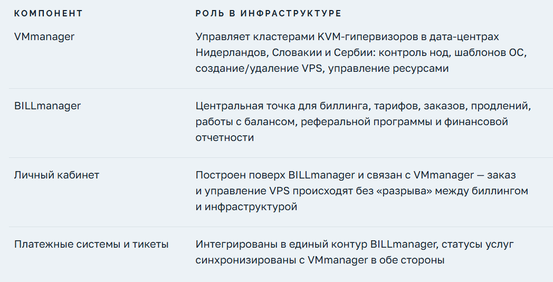Select the BILLmanager component cell

pyautogui.click(x=47, y=106)
